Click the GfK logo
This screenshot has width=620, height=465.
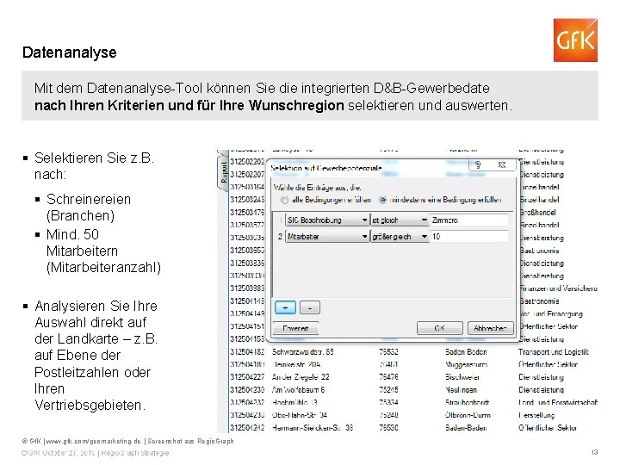575,40
